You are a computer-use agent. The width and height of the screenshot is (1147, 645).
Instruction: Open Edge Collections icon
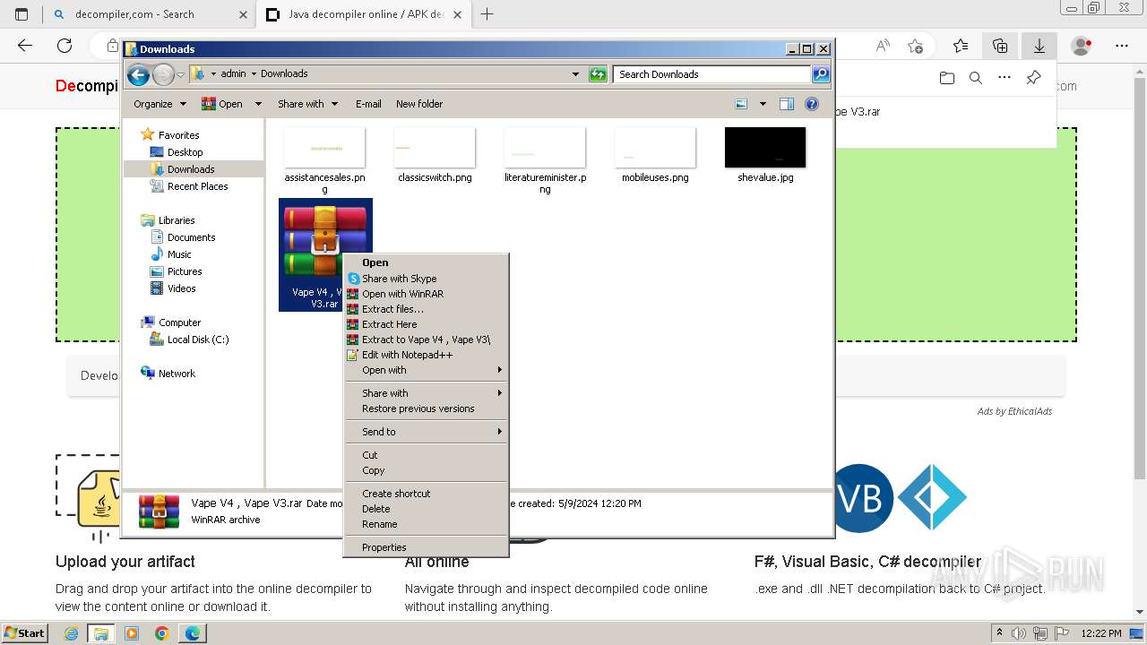tap(1000, 46)
